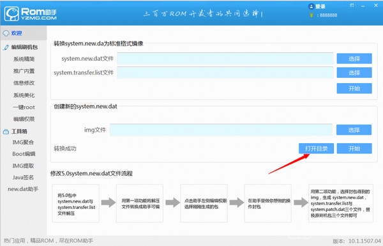The image size is (383, 246).
Task: Choose the img file with 选择
Action: coord(354,130)
